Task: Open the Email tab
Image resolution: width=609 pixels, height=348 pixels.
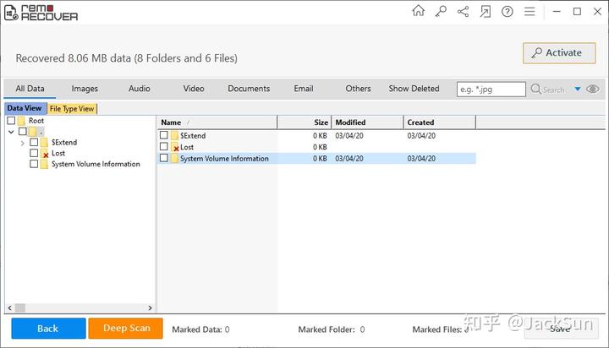Action: click(304, 89)
